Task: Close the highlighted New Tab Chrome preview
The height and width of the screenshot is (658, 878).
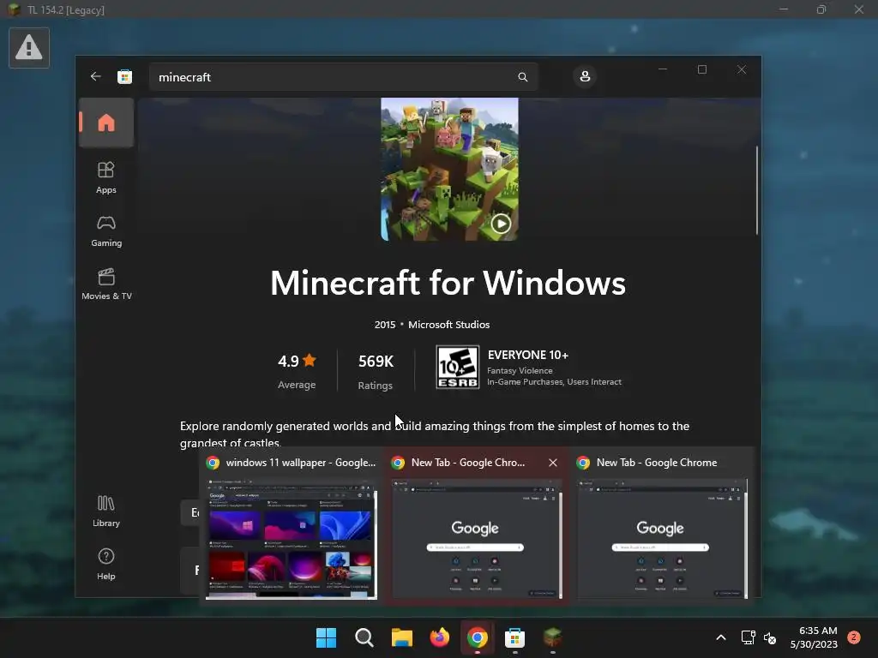Action: click(x=553, y=462)
